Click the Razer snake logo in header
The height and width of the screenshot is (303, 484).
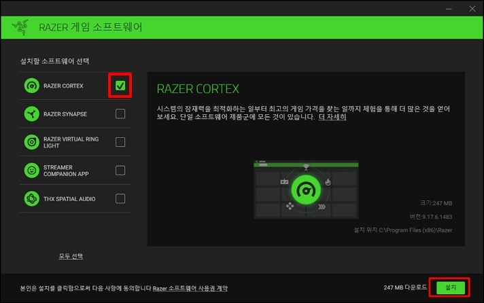pyautogui.click(x=20, y=27)
